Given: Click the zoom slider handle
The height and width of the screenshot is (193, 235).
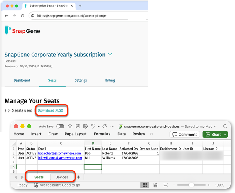Looking at the screenshot, I should pos(191,185).
